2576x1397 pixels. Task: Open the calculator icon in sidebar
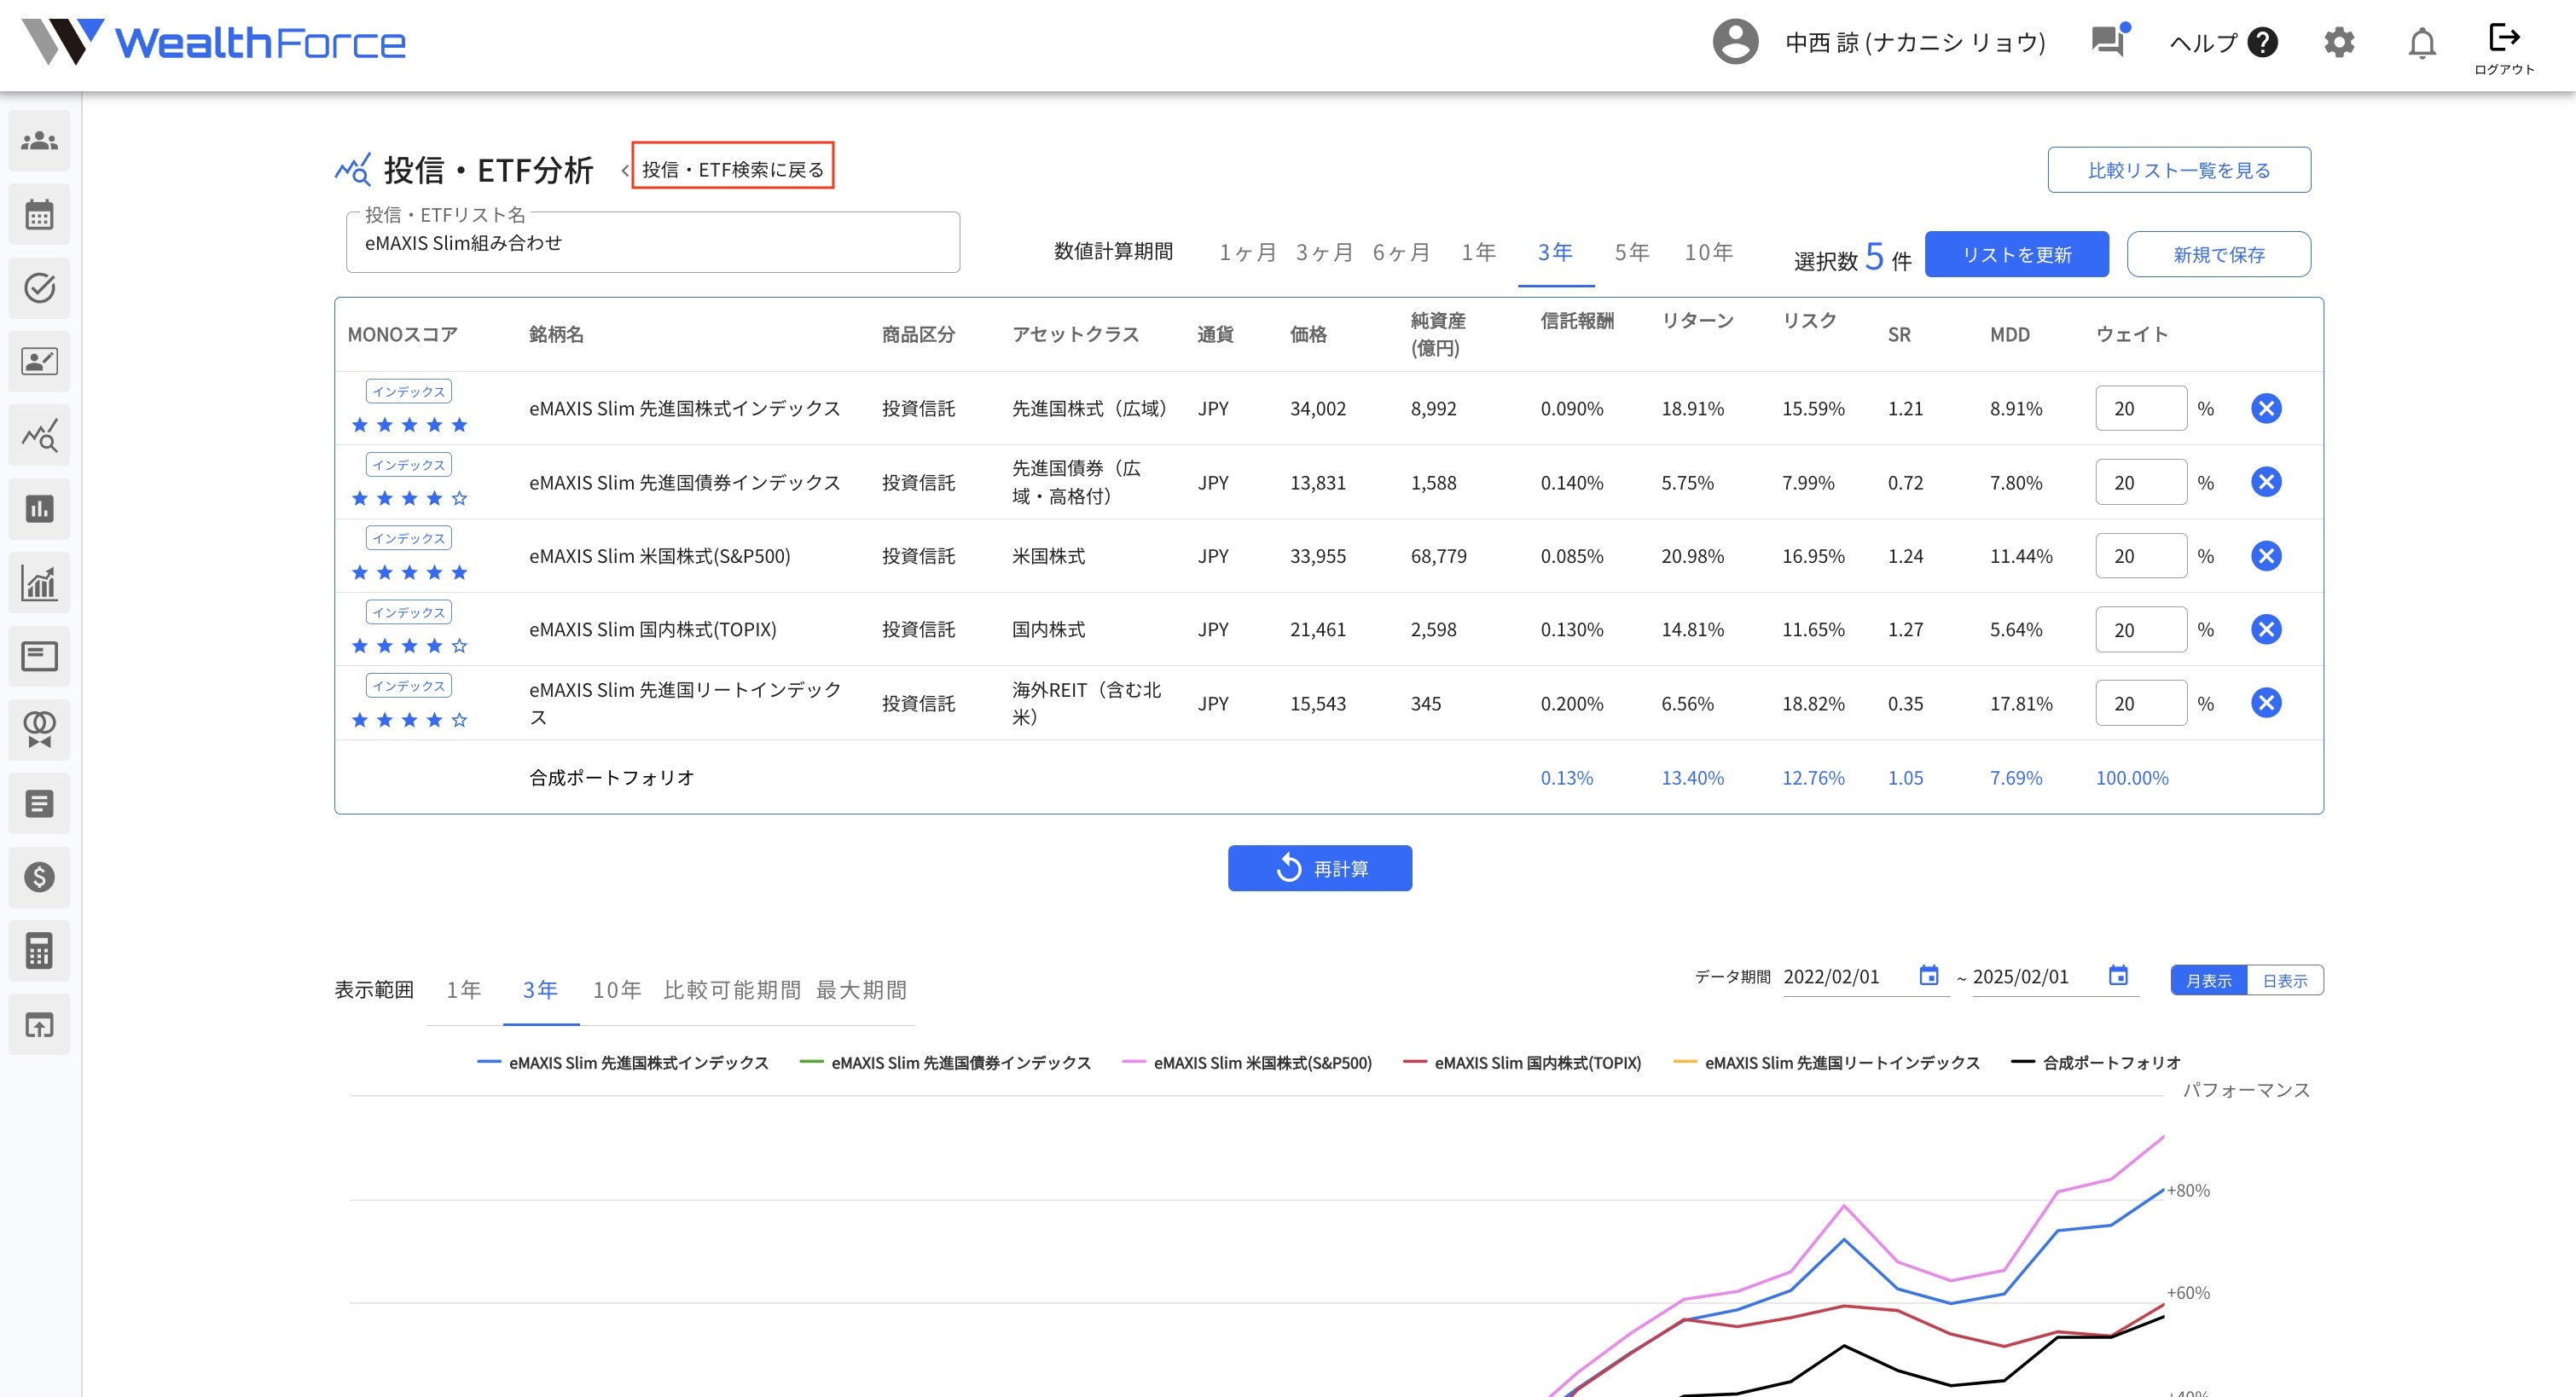[39, 951]
